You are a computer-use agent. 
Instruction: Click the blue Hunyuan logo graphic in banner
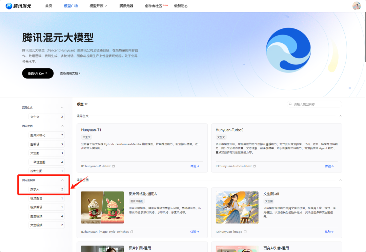(288, 49)
